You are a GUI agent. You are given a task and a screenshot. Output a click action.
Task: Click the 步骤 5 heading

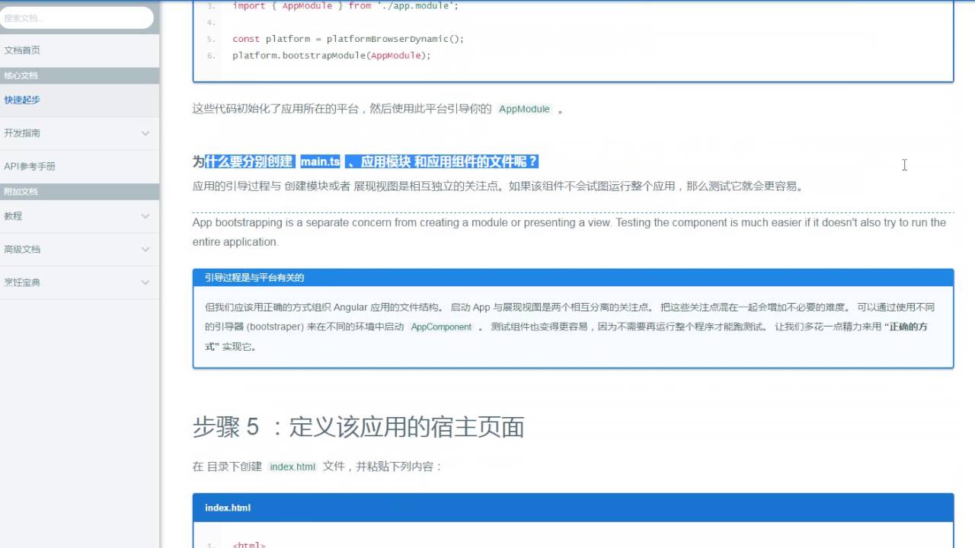point(359,427)
